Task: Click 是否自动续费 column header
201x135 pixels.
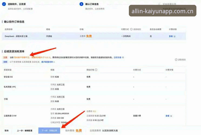Action: [155, 29]
